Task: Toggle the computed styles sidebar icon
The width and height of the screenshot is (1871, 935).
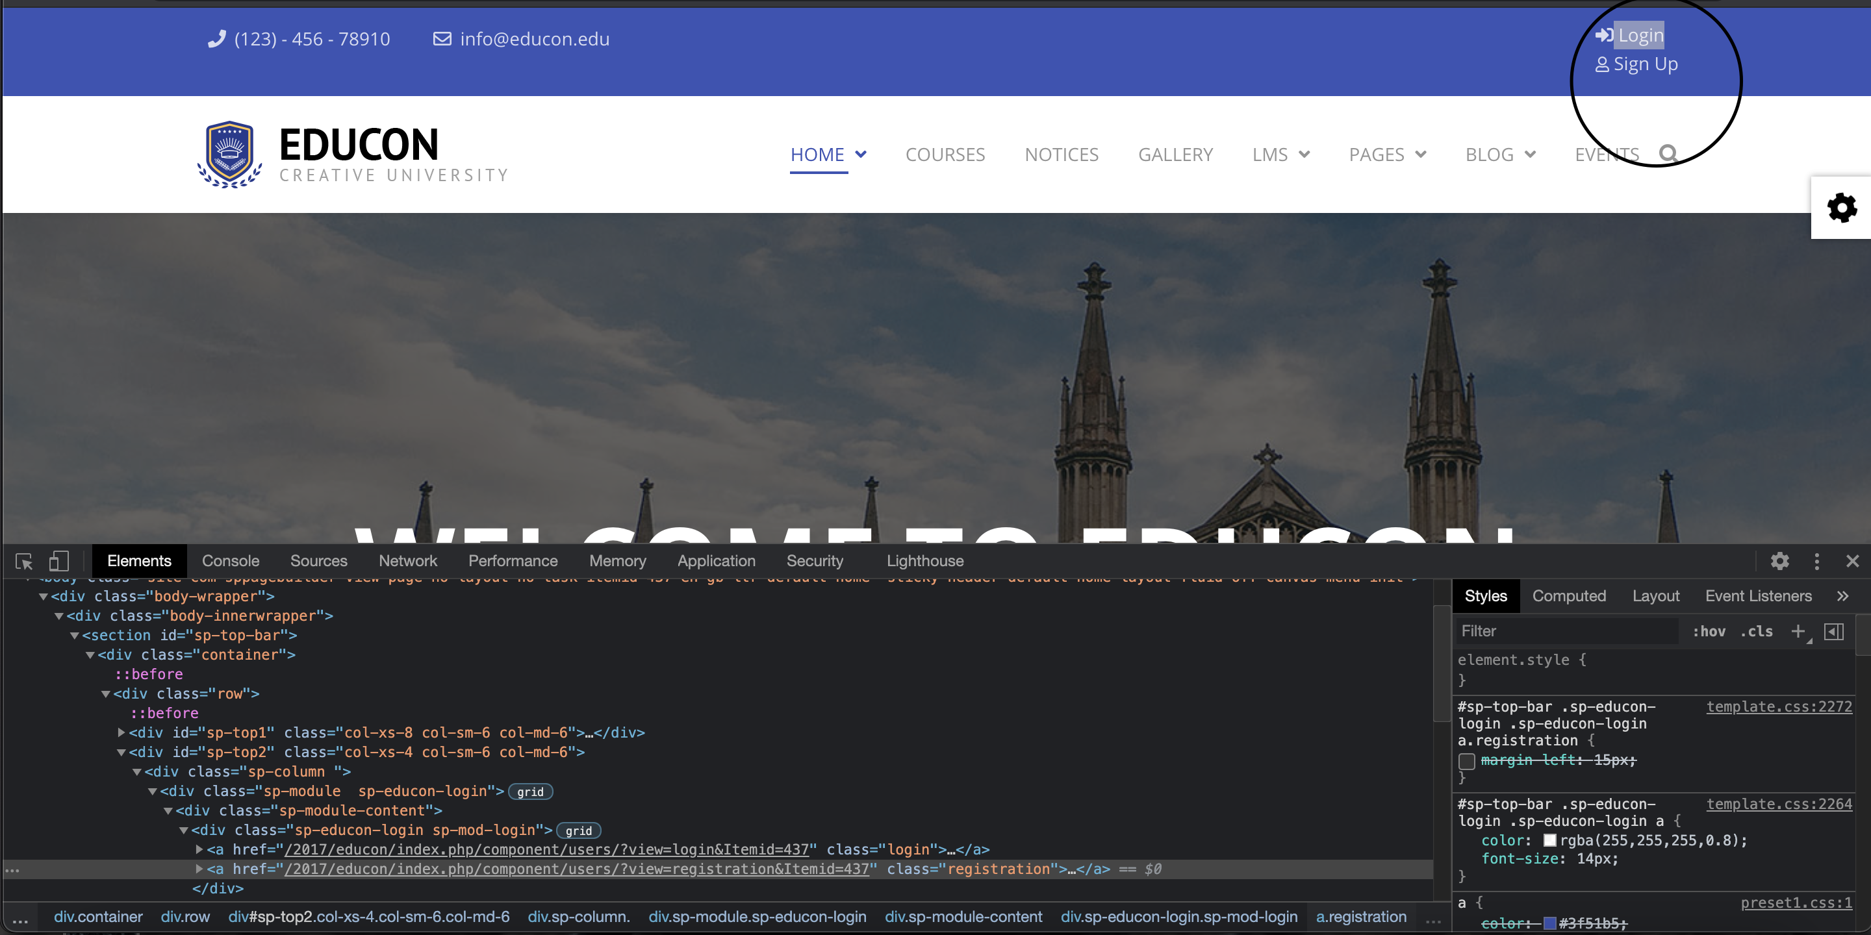Action: tap(1833, 631)
